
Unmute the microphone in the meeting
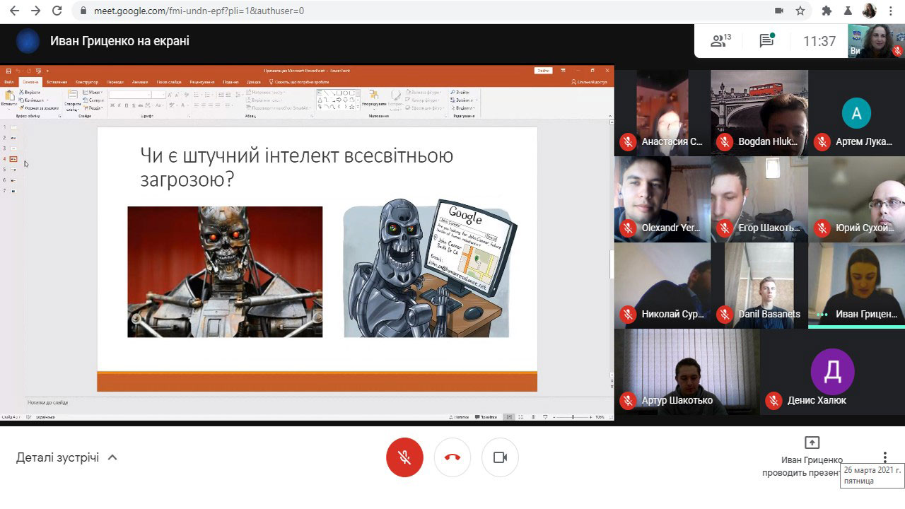tap(404, 457)
